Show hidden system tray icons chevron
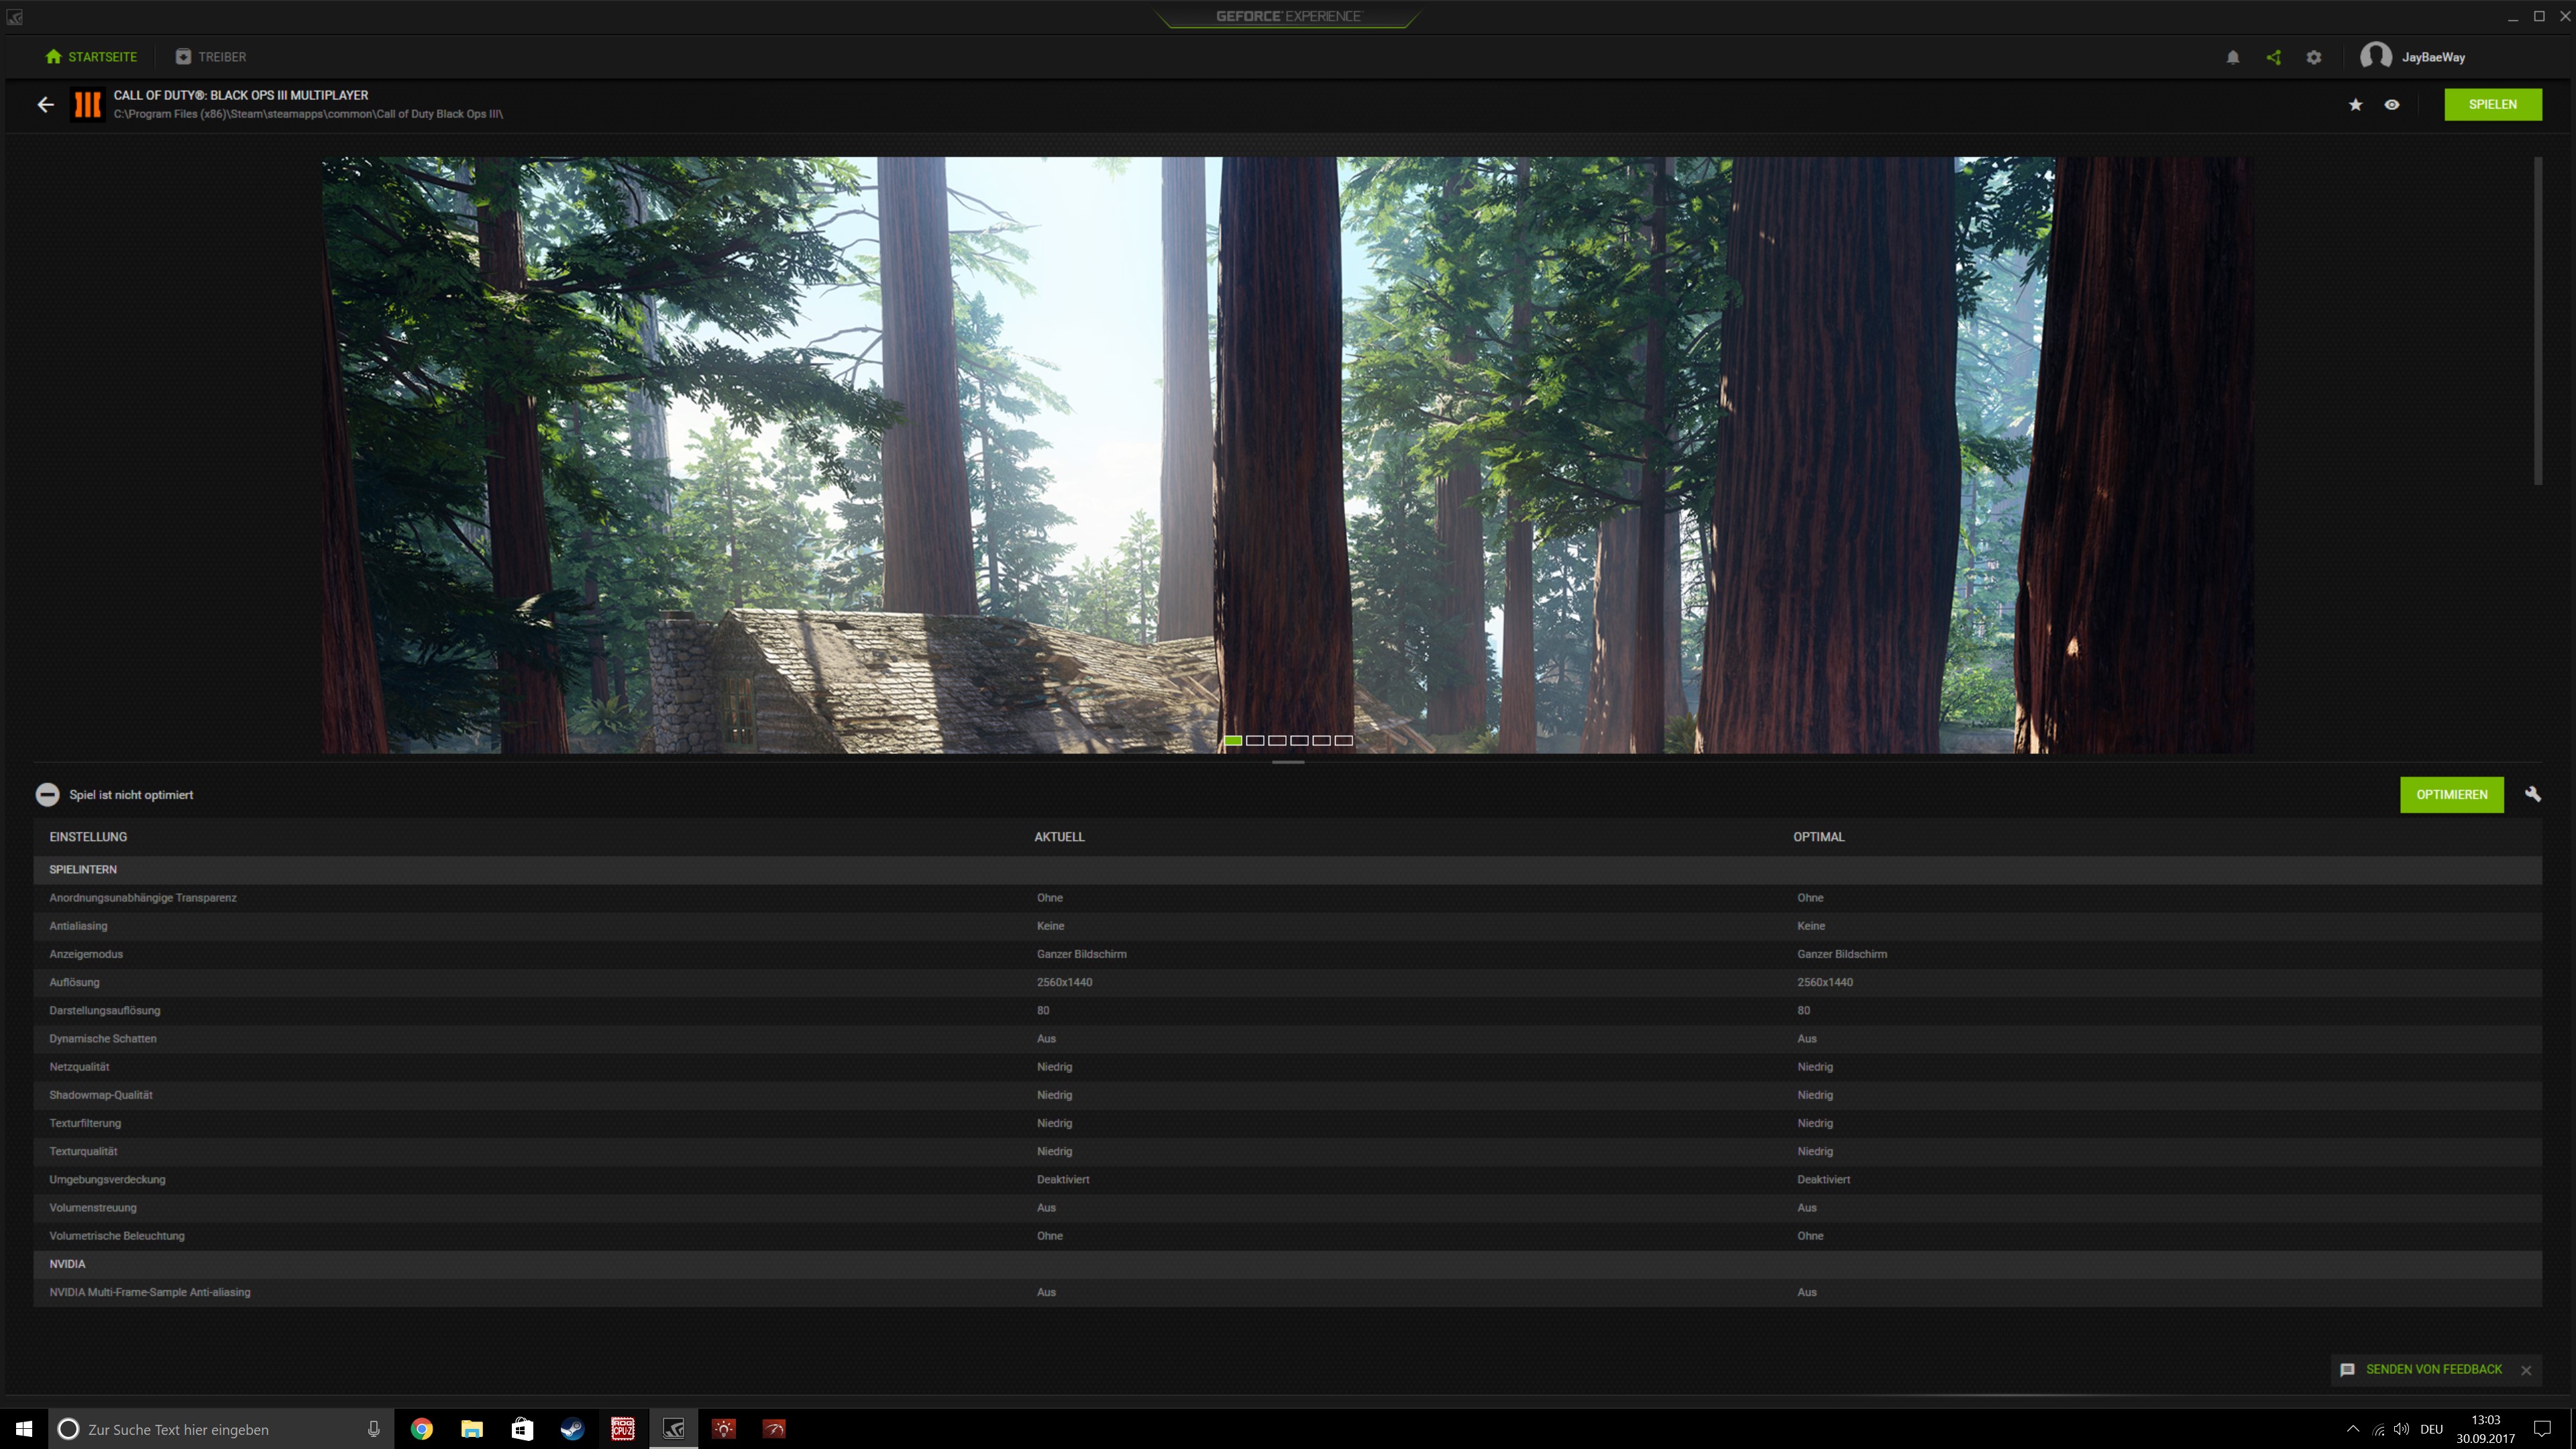Screen dimensions: 2576x1449 (x=2353, y=1429)
